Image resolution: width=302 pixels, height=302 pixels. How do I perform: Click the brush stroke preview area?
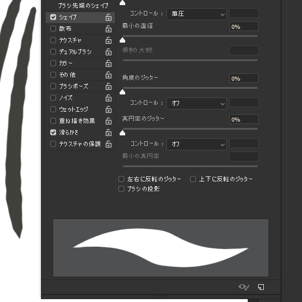(x=161, y=248)
